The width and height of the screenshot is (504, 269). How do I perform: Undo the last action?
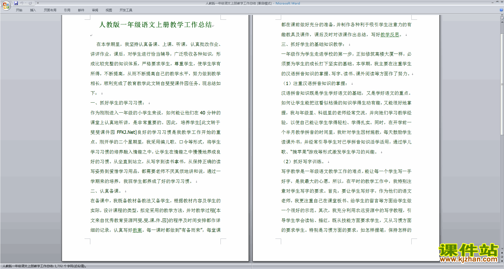[22, 3]
